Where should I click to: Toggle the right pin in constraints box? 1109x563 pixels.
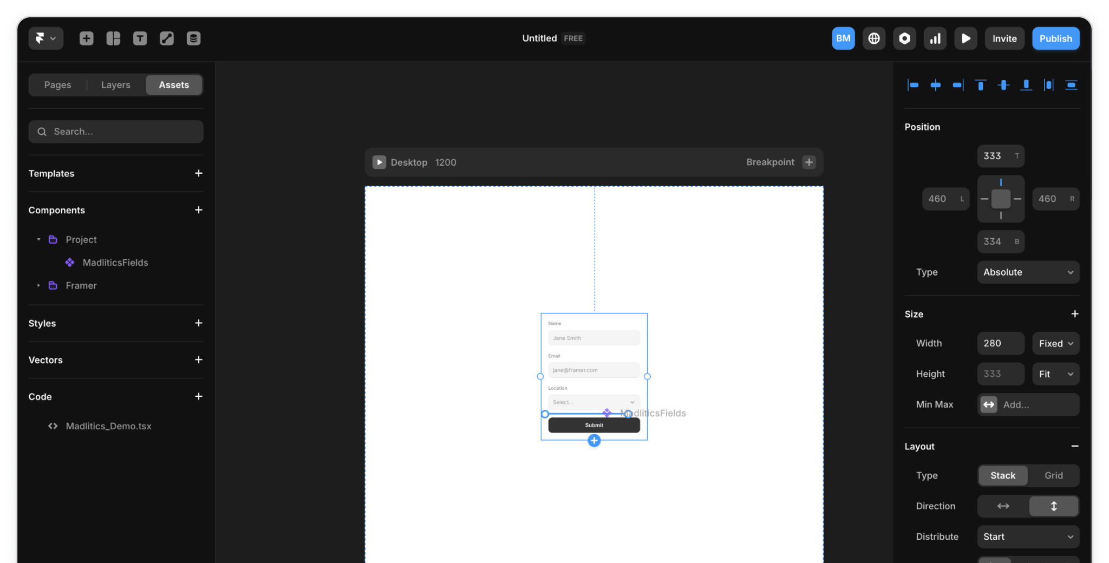[x=1017, y=199]
